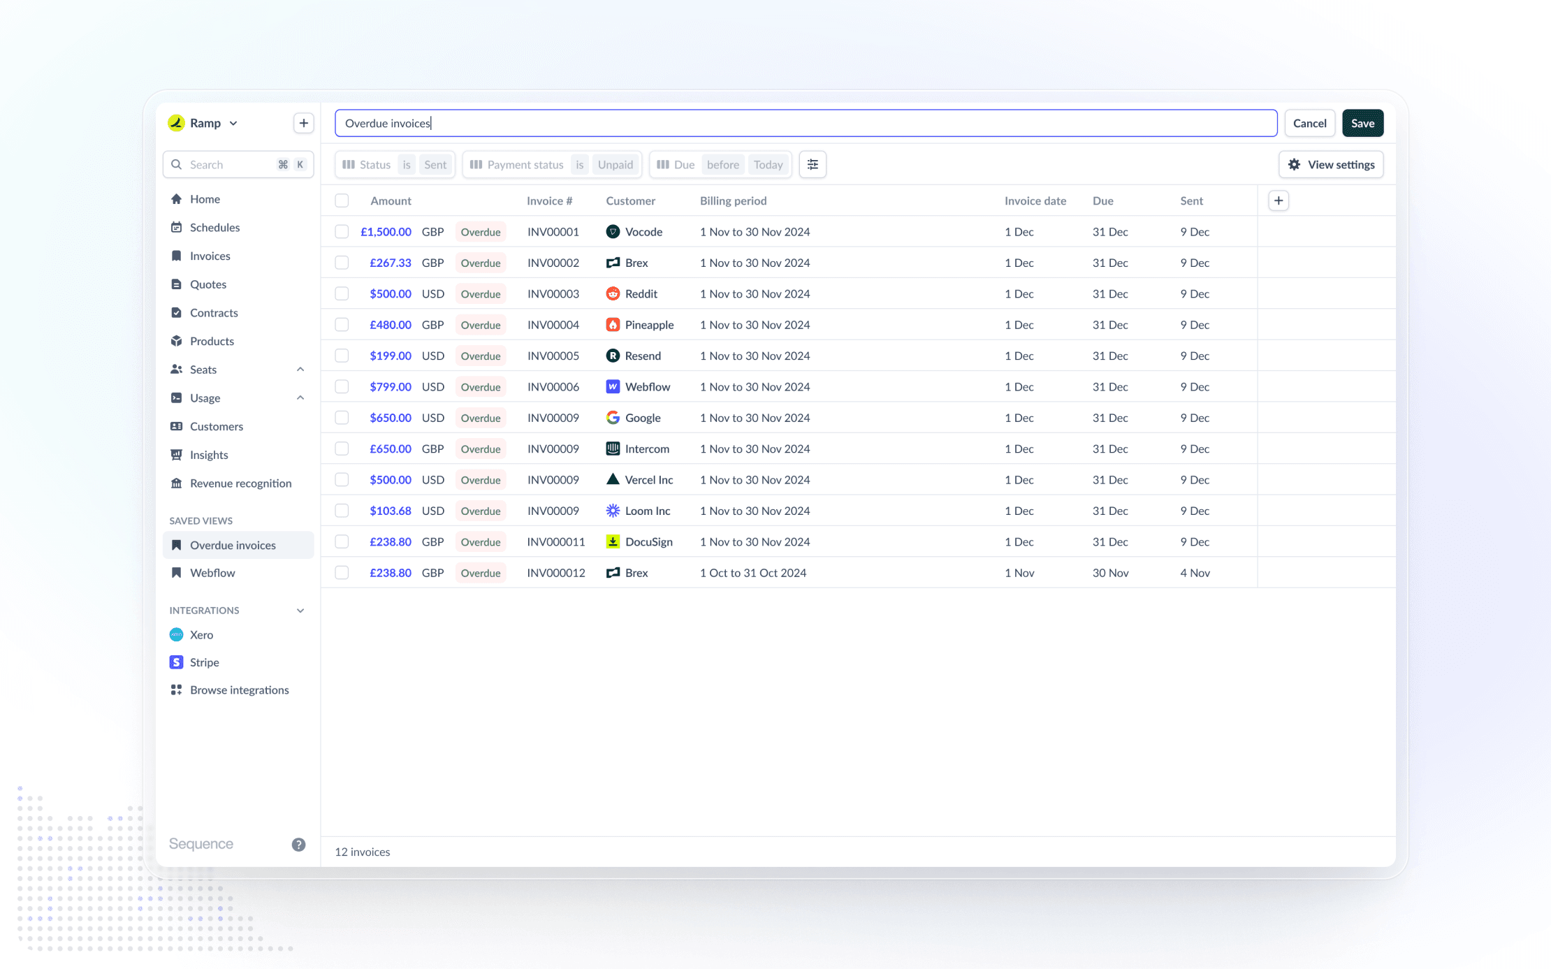Check the INV00001 Vocode row checkbox

pyautogui.click(x=342, y=232)
